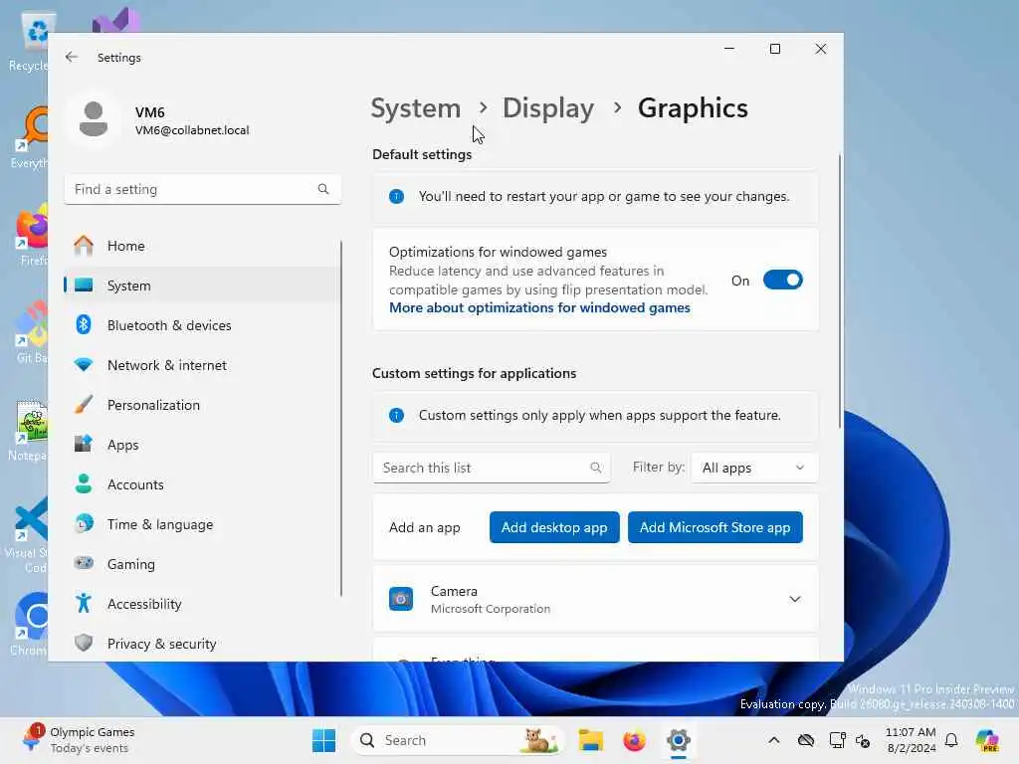Image resolution: width=1019 pixels, height=764 pixels.
Task: Open the Accounts settings page
Action: coord(202,484)
